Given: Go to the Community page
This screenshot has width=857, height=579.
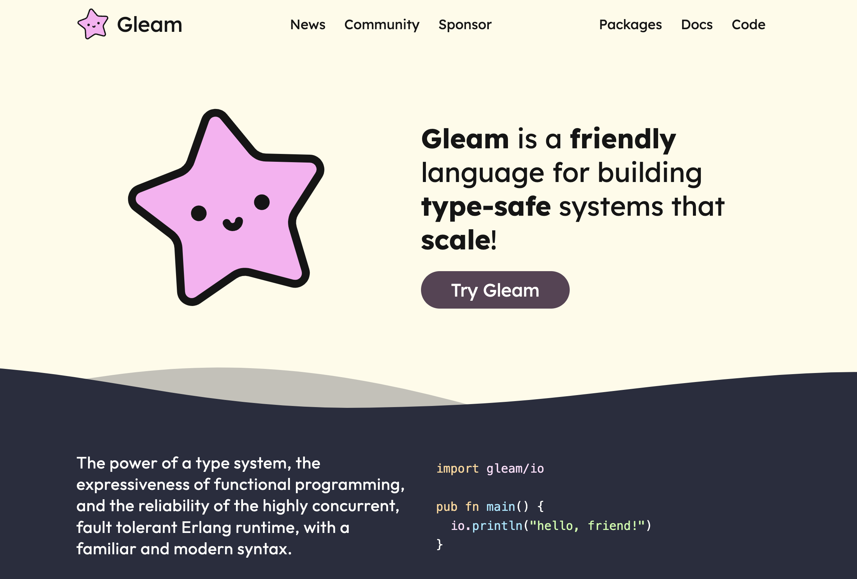Looking at the screenshot, I should 382,25.
